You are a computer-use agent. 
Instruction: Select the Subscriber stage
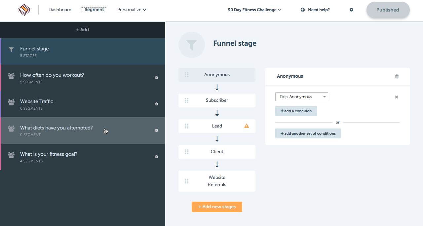tap(217, 100)
